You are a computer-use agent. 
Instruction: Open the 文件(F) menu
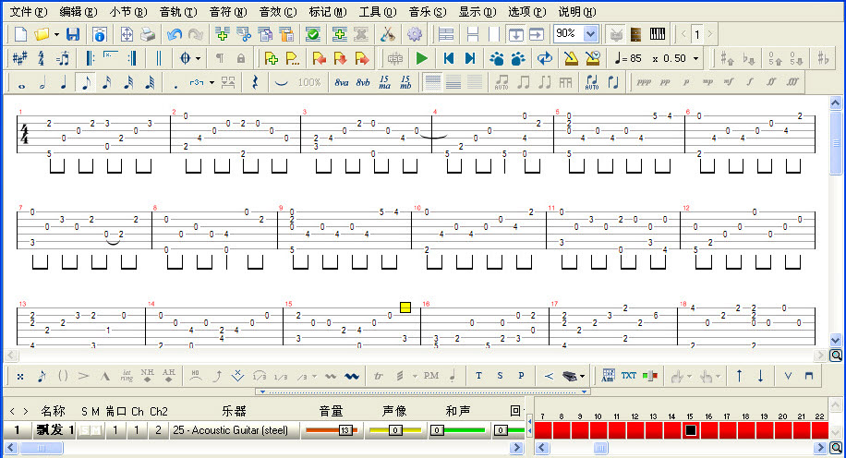point(29,11)
